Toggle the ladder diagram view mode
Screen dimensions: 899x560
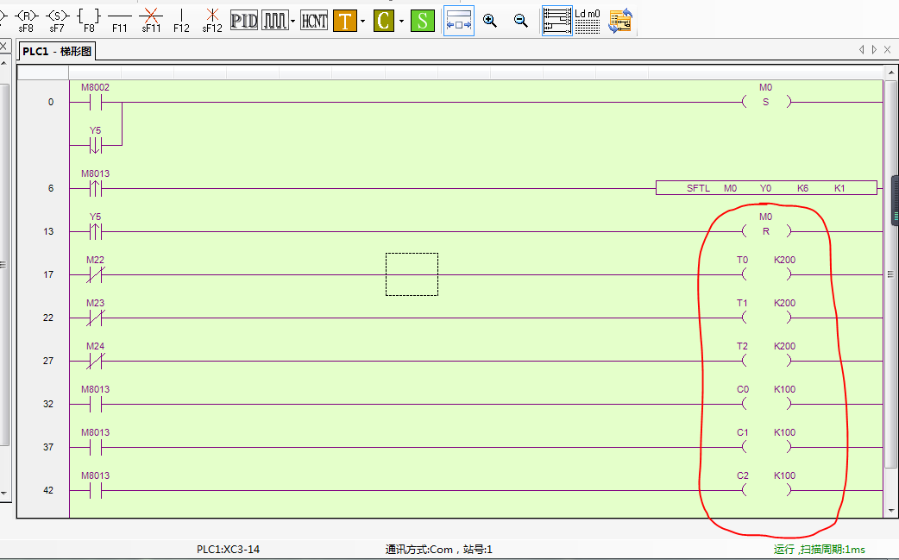(x=557, y=21)
